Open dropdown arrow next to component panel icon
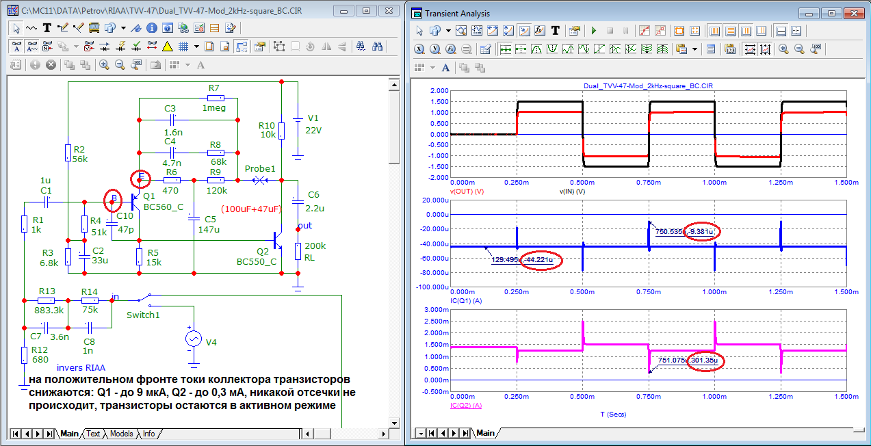This screenshot has width=871, height=446. click(x=123, y=28)
